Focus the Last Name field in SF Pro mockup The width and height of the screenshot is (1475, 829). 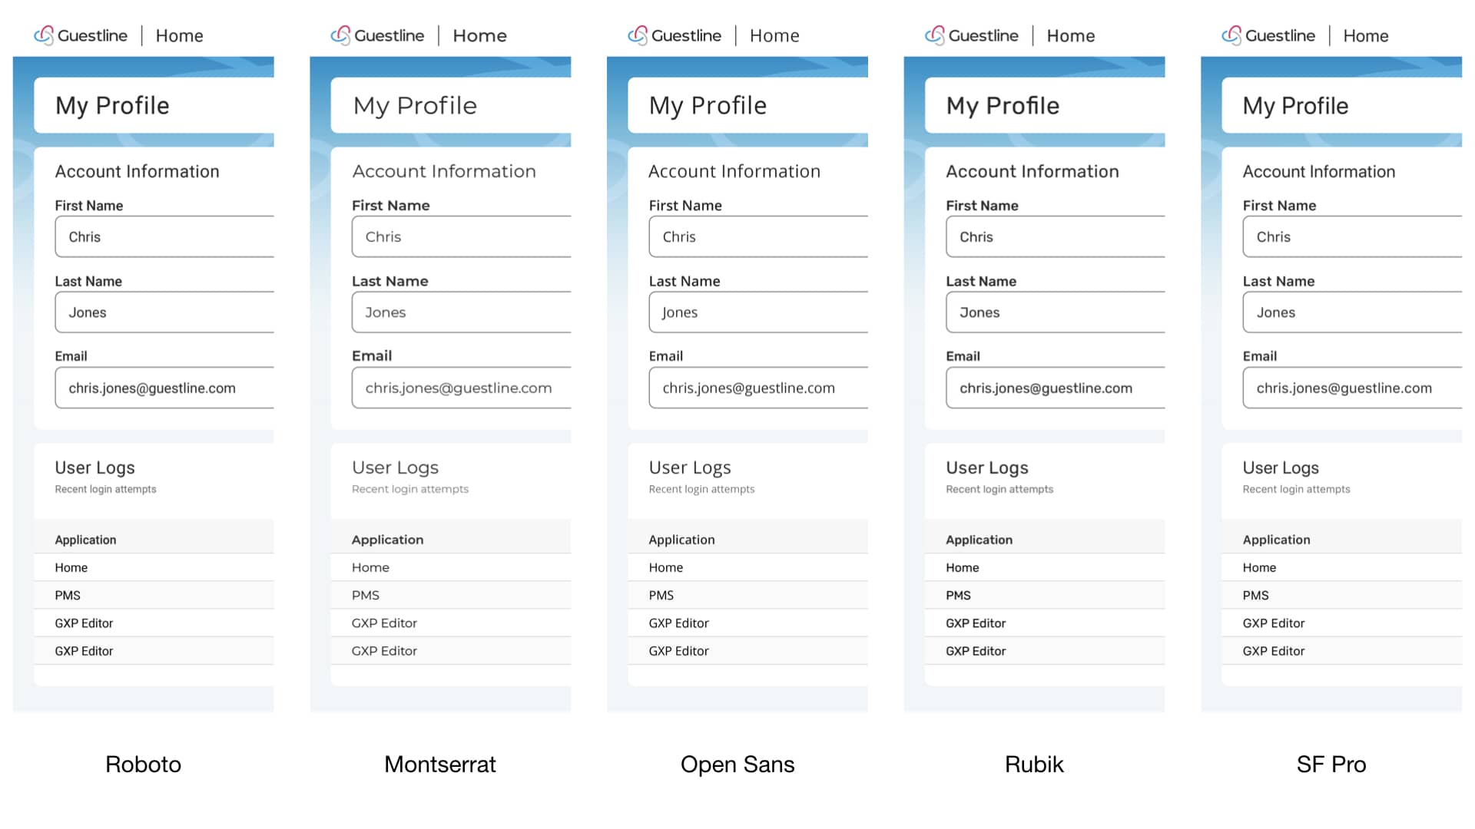[1352, 312]
